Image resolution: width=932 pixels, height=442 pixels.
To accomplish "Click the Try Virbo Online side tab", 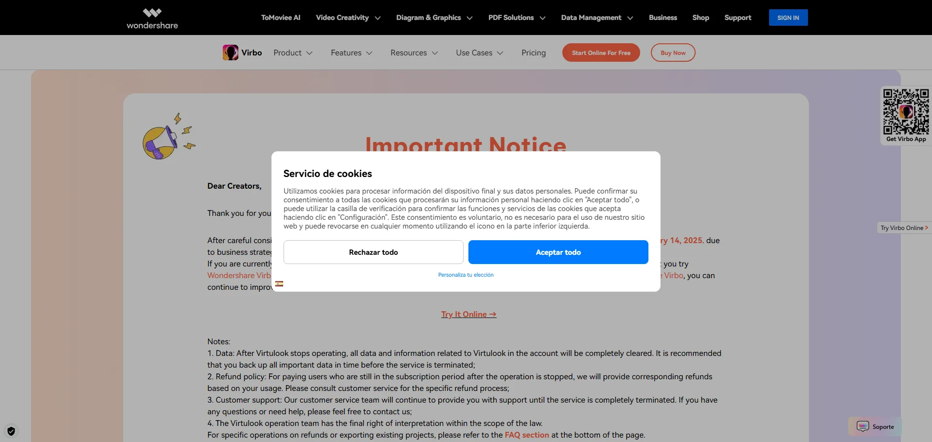I will point(904,228).
